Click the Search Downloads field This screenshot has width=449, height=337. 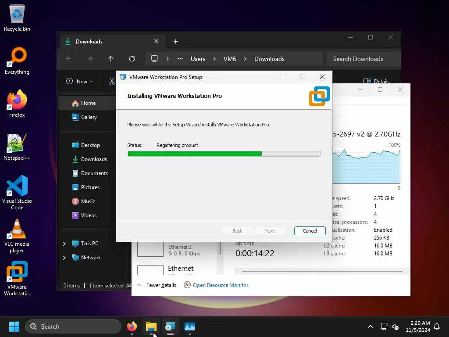click(x=363, y=59)
